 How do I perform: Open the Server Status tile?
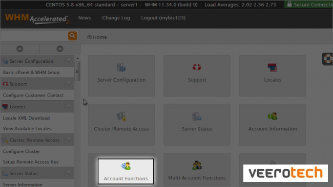click(x=197, y=125)
